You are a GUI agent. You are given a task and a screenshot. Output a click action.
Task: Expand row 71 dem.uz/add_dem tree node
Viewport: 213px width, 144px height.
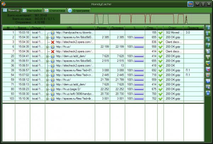(x=47, y=85)
